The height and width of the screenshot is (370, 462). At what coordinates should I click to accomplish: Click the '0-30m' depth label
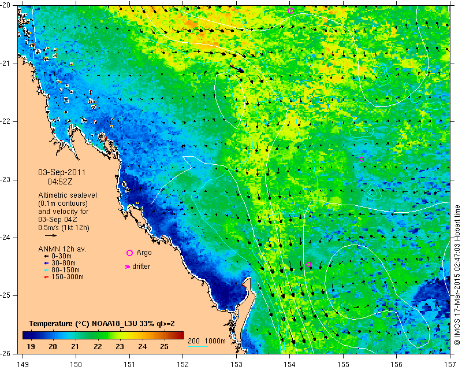(61, 256)
